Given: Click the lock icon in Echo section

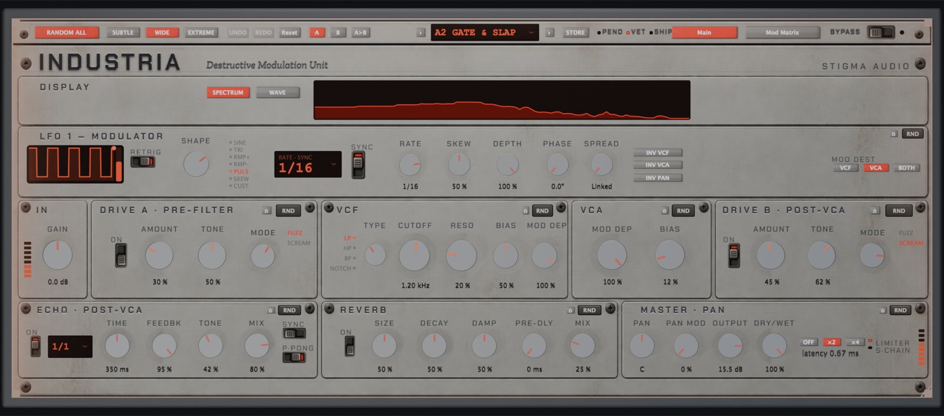Looking at the screenshot, I should point(271,311).
